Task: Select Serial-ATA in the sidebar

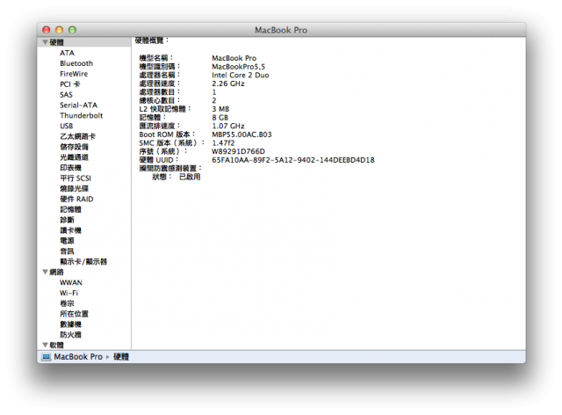Action: tap(78, 106)
